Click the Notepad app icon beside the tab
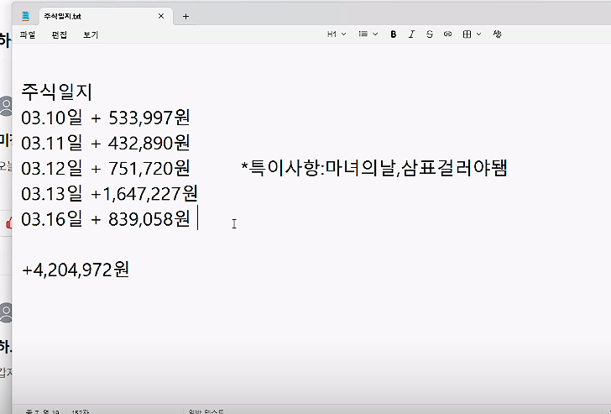Screen dimensions: 611x414 coord(26,16)
